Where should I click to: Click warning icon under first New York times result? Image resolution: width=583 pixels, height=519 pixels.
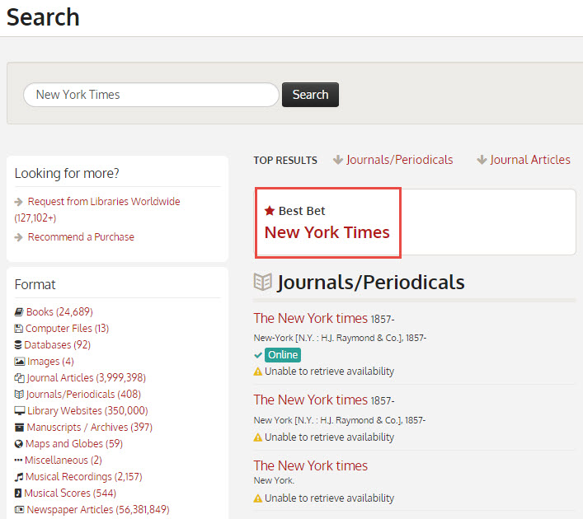click(257, 372)
